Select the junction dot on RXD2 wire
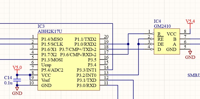This screenshot has width=200, height=99. point(128,44)
